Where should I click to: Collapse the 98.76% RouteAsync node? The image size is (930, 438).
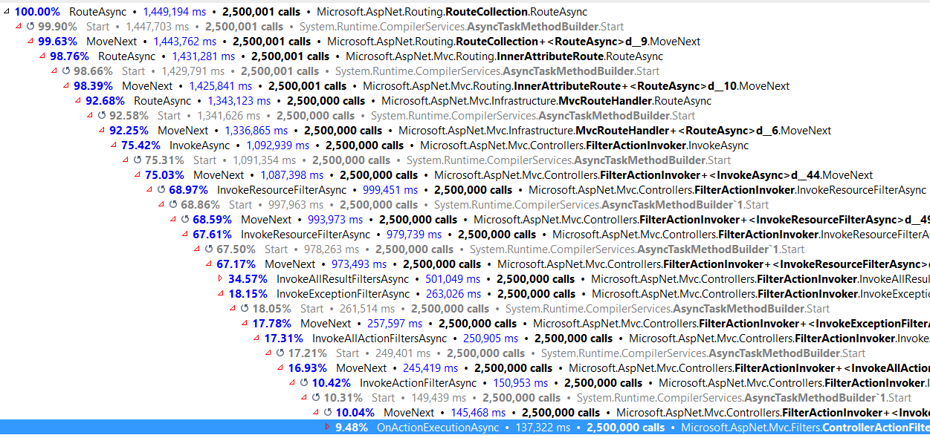tap(42, 56)
